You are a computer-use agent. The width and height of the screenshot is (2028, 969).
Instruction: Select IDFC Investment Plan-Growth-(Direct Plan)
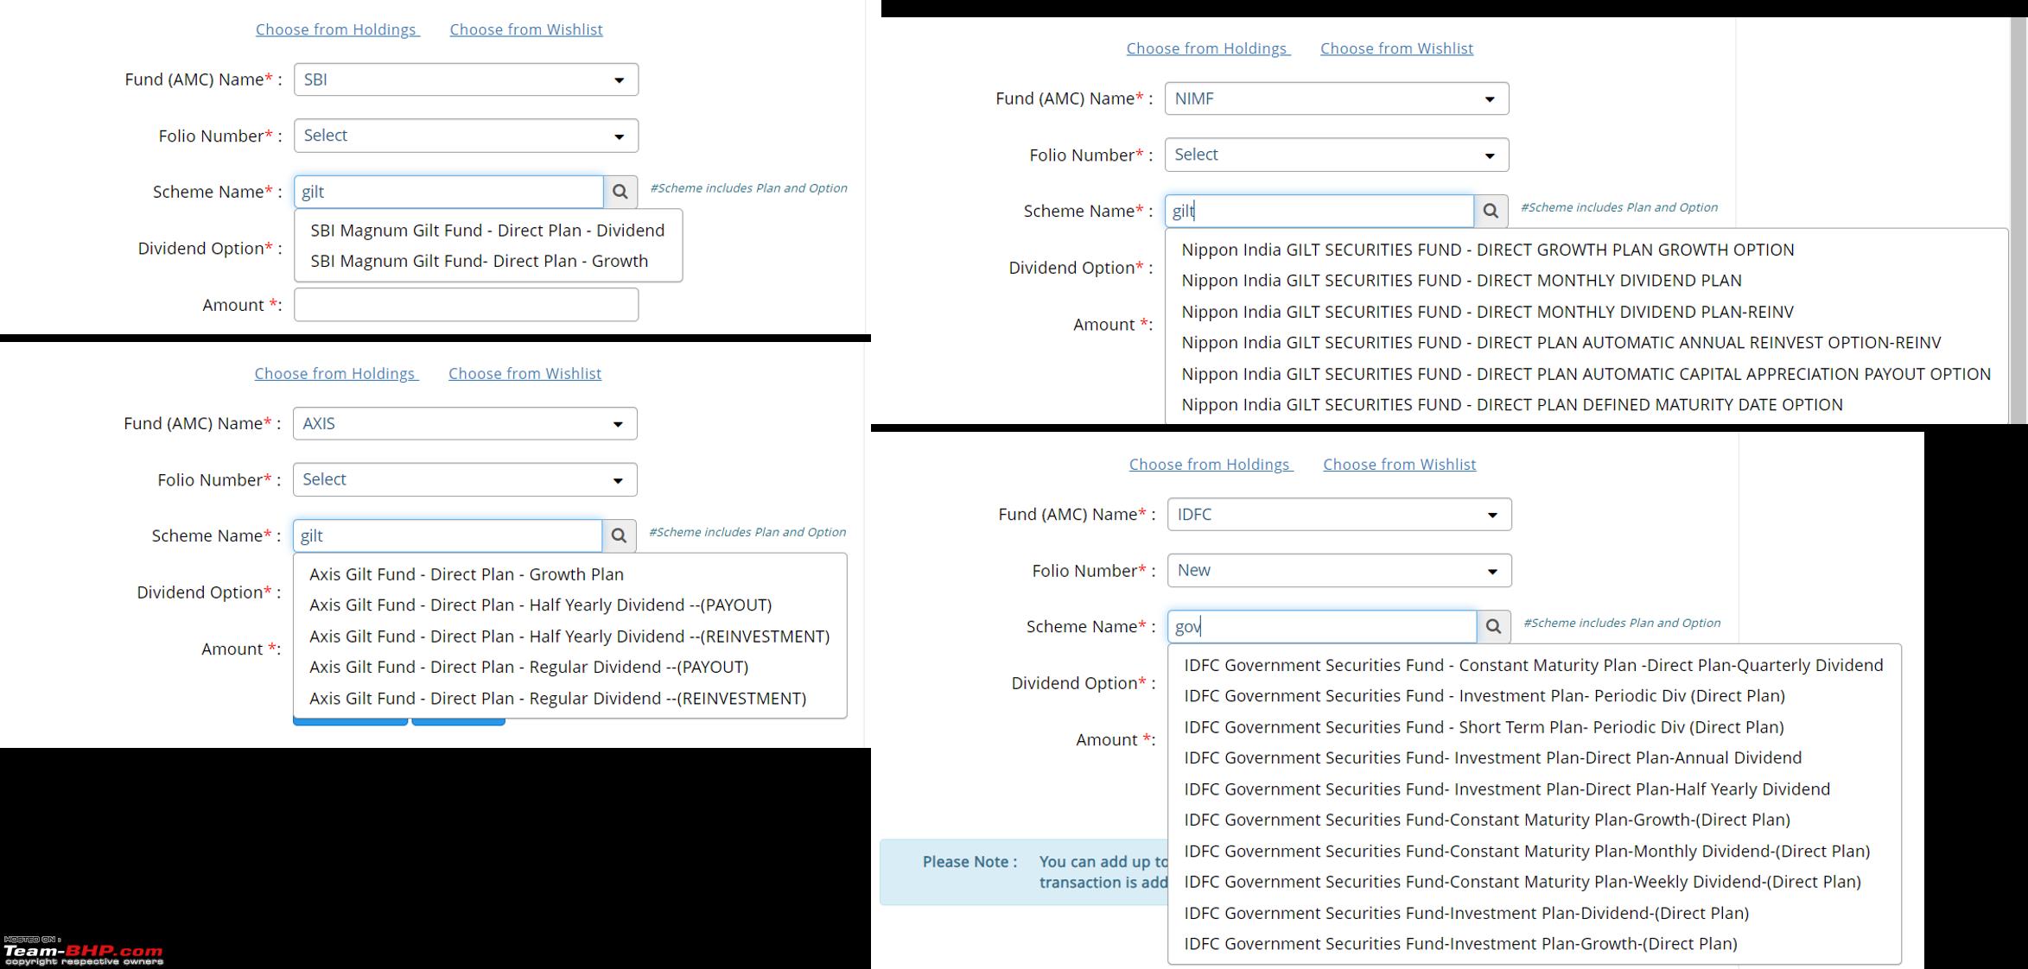1534,943
